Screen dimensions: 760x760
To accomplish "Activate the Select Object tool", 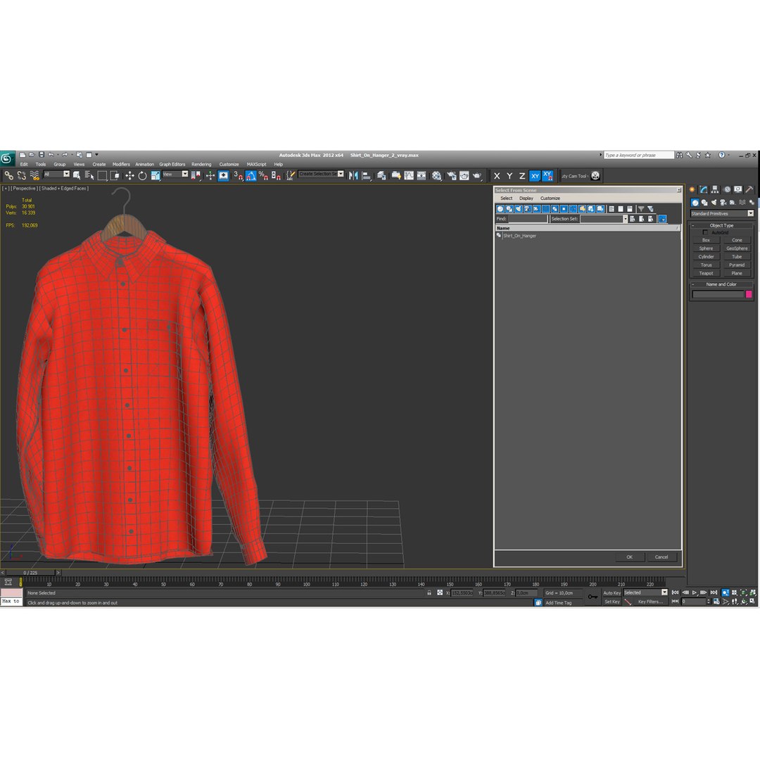I will point(77,175).
